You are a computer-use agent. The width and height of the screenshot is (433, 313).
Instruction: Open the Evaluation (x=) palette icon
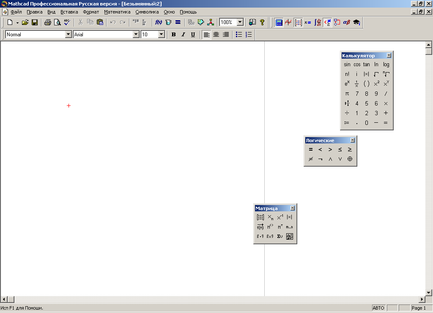[x=308, y=23]
